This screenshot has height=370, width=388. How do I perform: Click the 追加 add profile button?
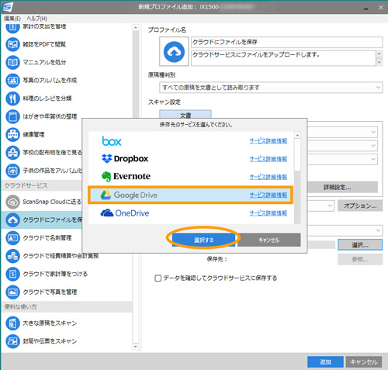pyautogui.click(x=325, y=361)
